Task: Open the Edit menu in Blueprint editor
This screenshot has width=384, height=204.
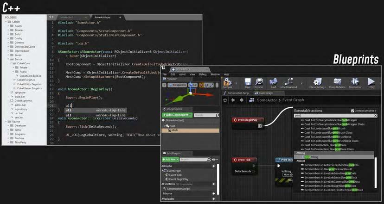Action: pyautogui.click(x=173, y=74)
